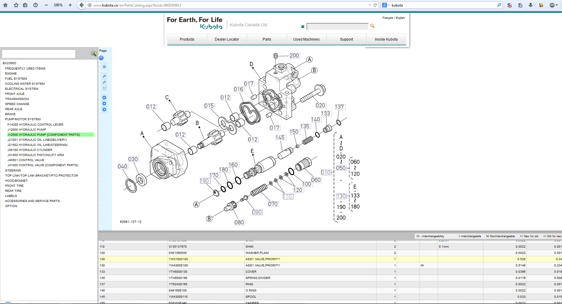The height and width of the screenshot is (304, 562).
Task: Open the Used Machinery menu
Action: [x=307, y=39]
